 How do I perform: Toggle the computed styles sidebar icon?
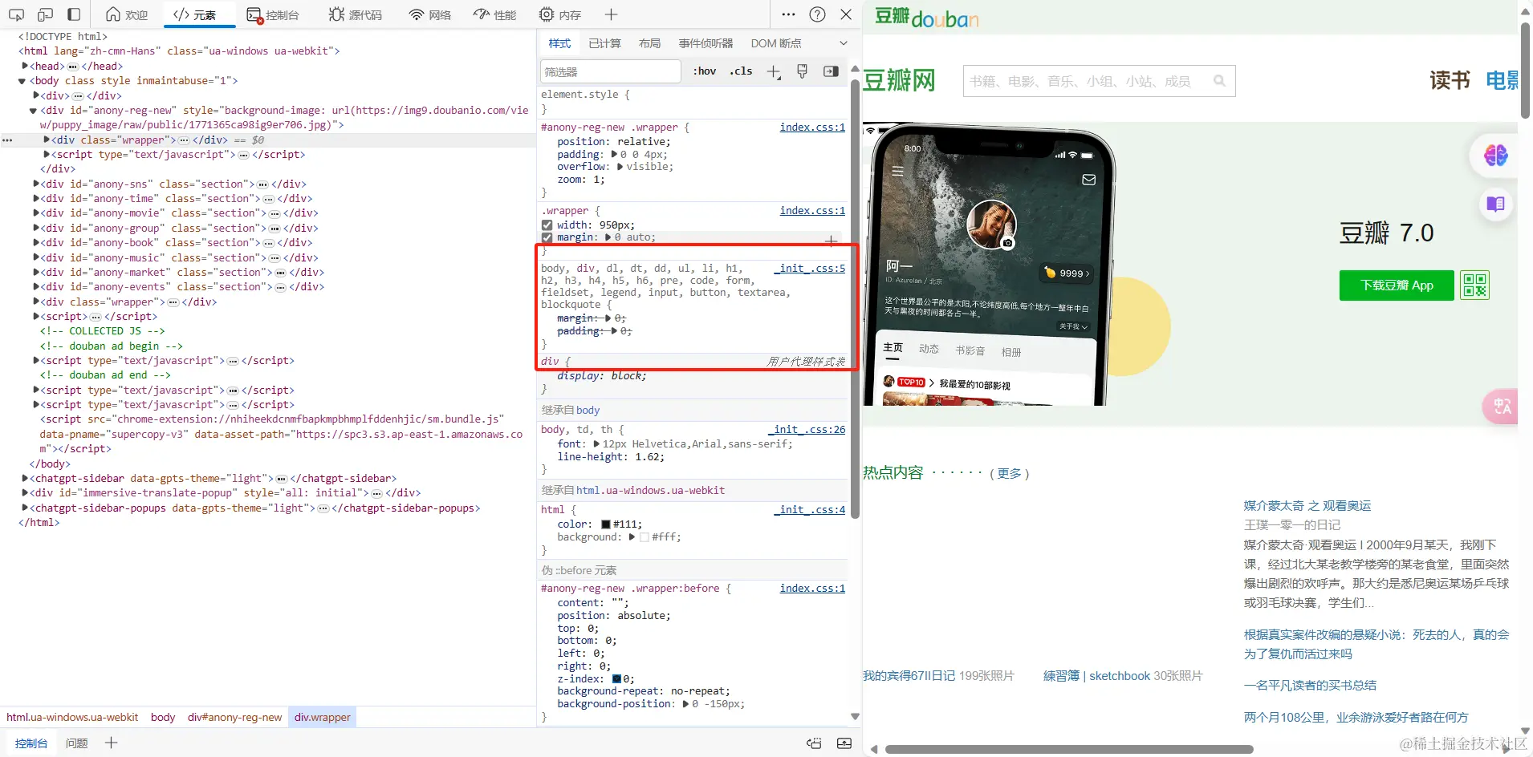[831, 71]
